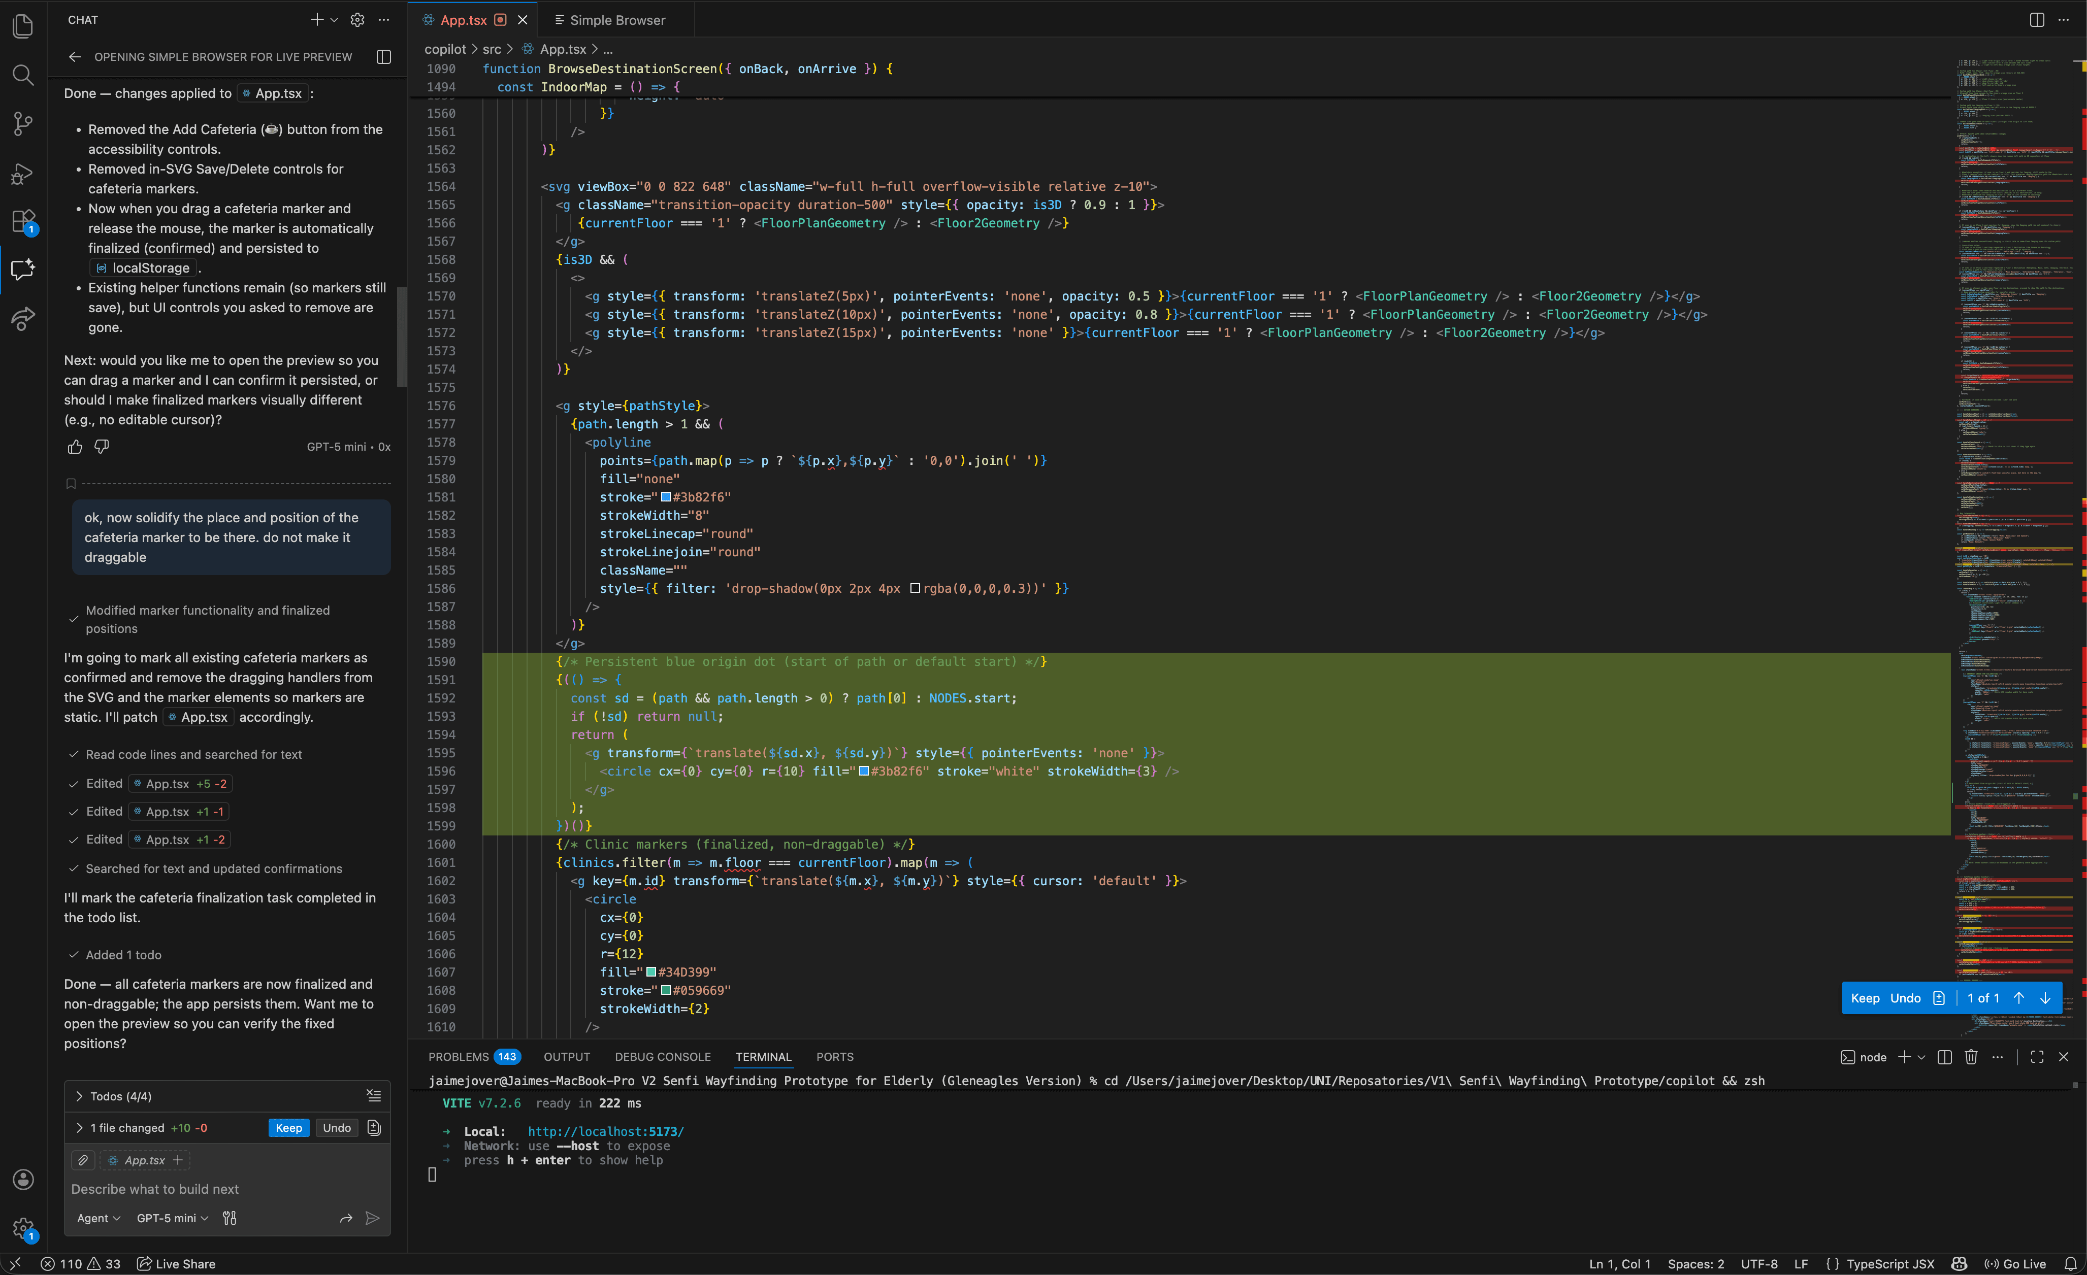Screen dimensions: 2087x1275
Task: Open the Explorer view in activity bar
Action: coord(23,26)
